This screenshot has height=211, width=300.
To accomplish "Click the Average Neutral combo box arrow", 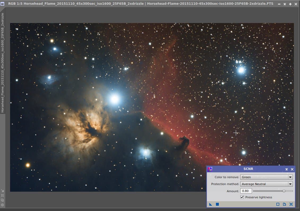I will click(290, 184).
